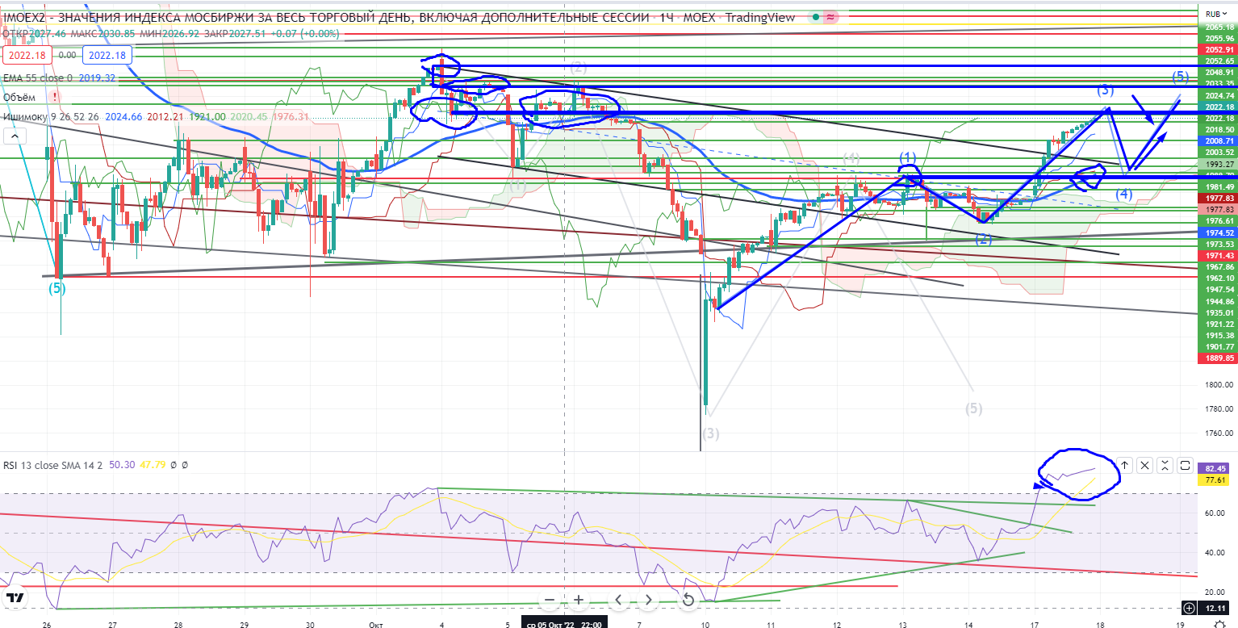Maximize the RSI pane
Screen dimensions: 1238x628
point(1185,465)
